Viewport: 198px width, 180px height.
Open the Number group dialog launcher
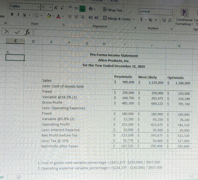[171, 29]
